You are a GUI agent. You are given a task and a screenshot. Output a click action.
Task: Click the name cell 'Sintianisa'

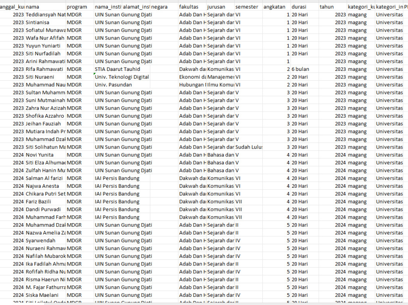click(x=45, y=22)
